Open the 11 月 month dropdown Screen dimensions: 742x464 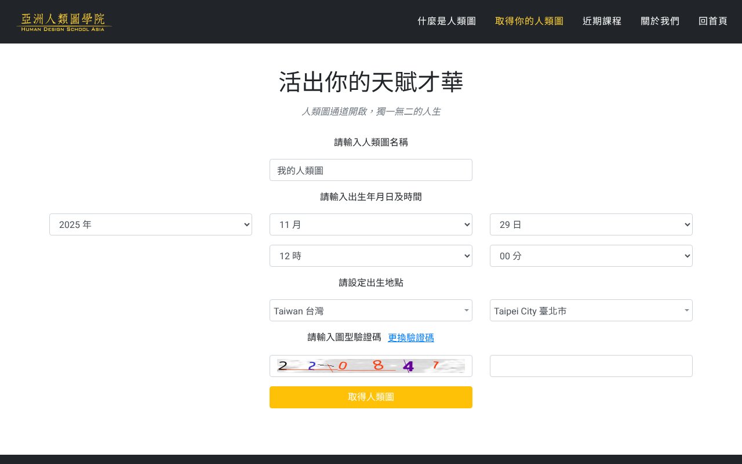coord(371,224)
